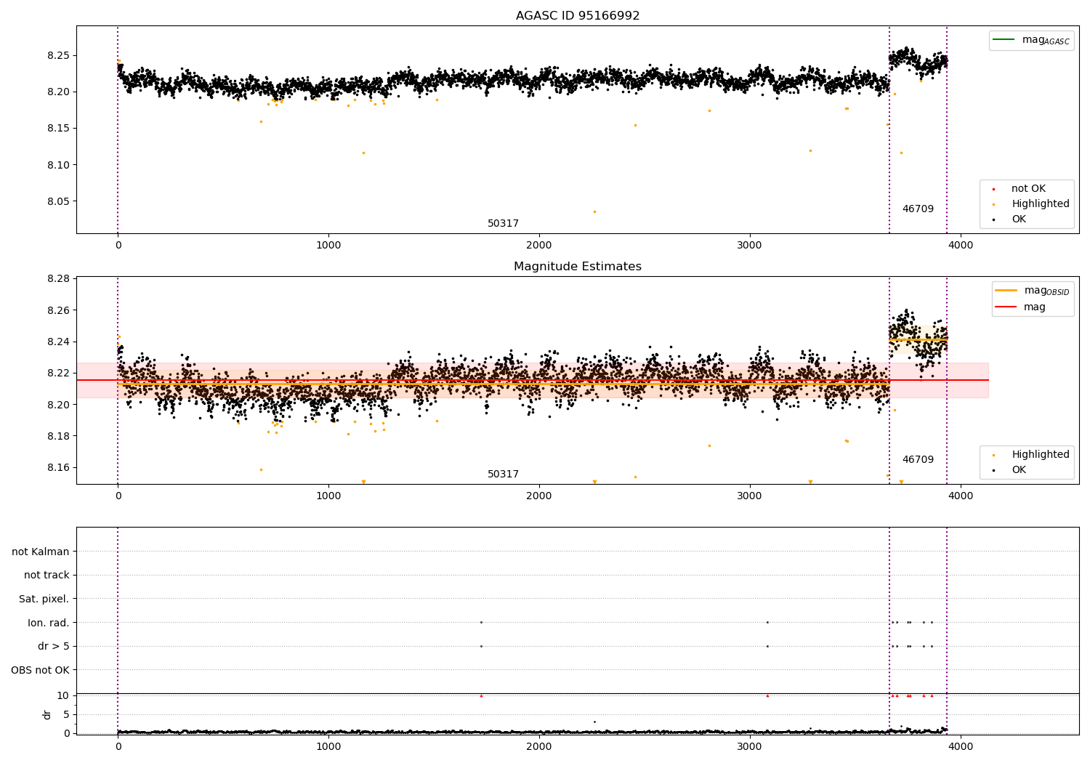Click the 8.28 y-tick in middle plot
Viewport: 1090px width, 763px height.
coord(59,279)
